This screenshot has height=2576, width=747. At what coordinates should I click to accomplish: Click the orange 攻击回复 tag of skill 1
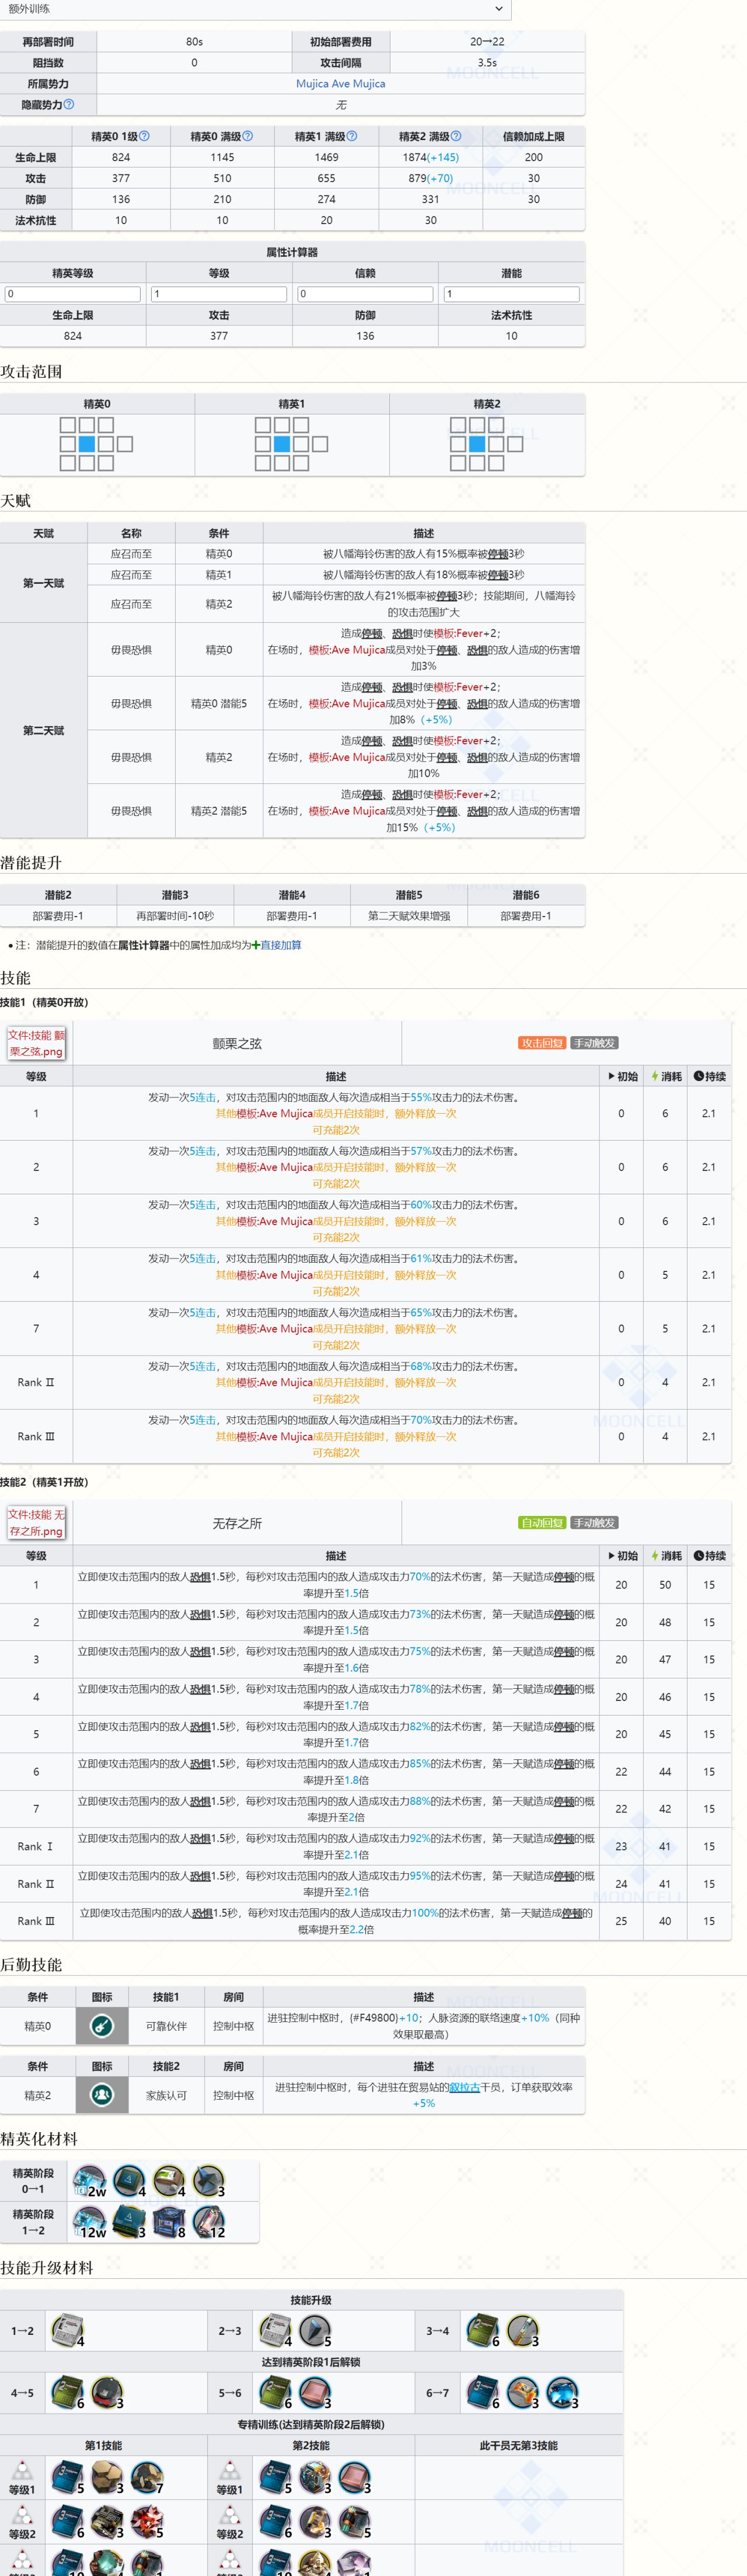tap(541, 1043)
